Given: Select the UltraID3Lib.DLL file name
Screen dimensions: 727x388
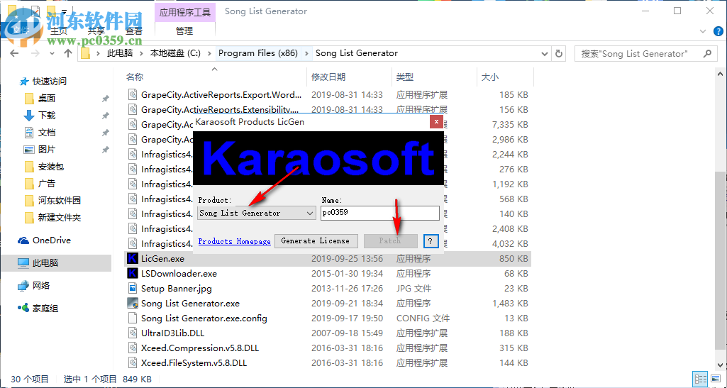Looking at the screenshot, I should click(x=172, y=333).
